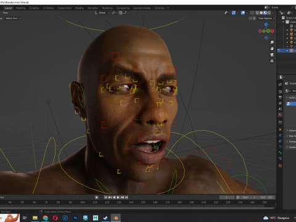Open the viewport shading options dropdown
Image resolution: width=296 pixels, height=222 pixels.
pyautogui.click(x=273, y=13)
